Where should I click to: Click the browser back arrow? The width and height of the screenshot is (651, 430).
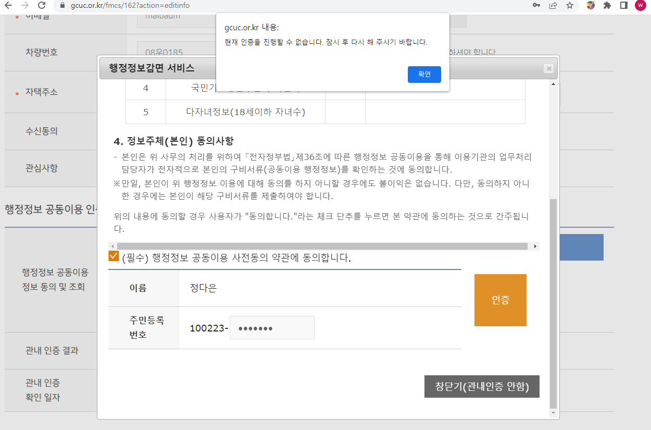(8, 5)
